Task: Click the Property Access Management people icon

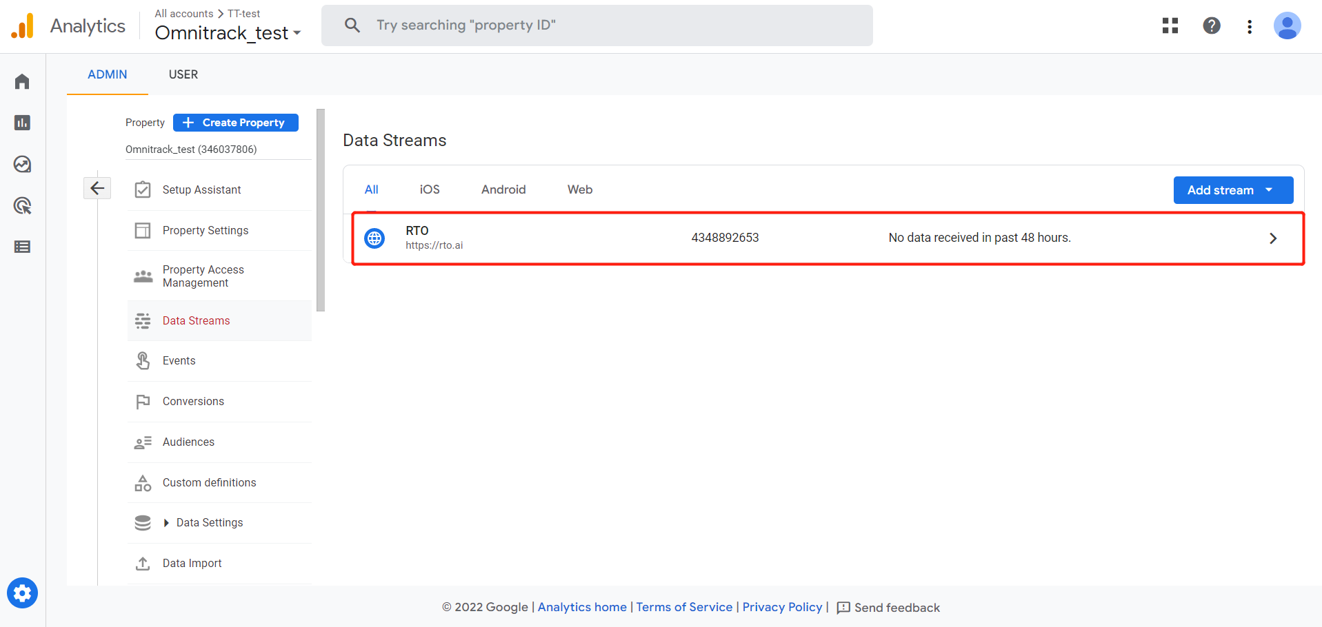Action: (143, 276)
